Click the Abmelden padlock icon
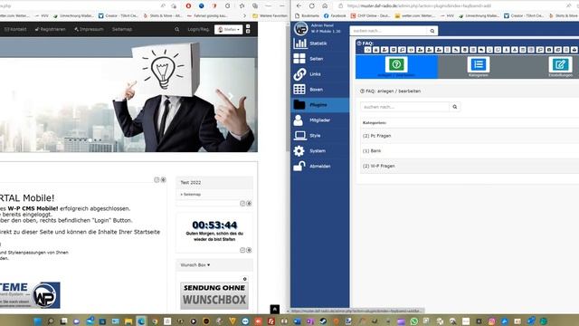The height and width of the screenshot is (326, 579). click(x=299, y=166)
